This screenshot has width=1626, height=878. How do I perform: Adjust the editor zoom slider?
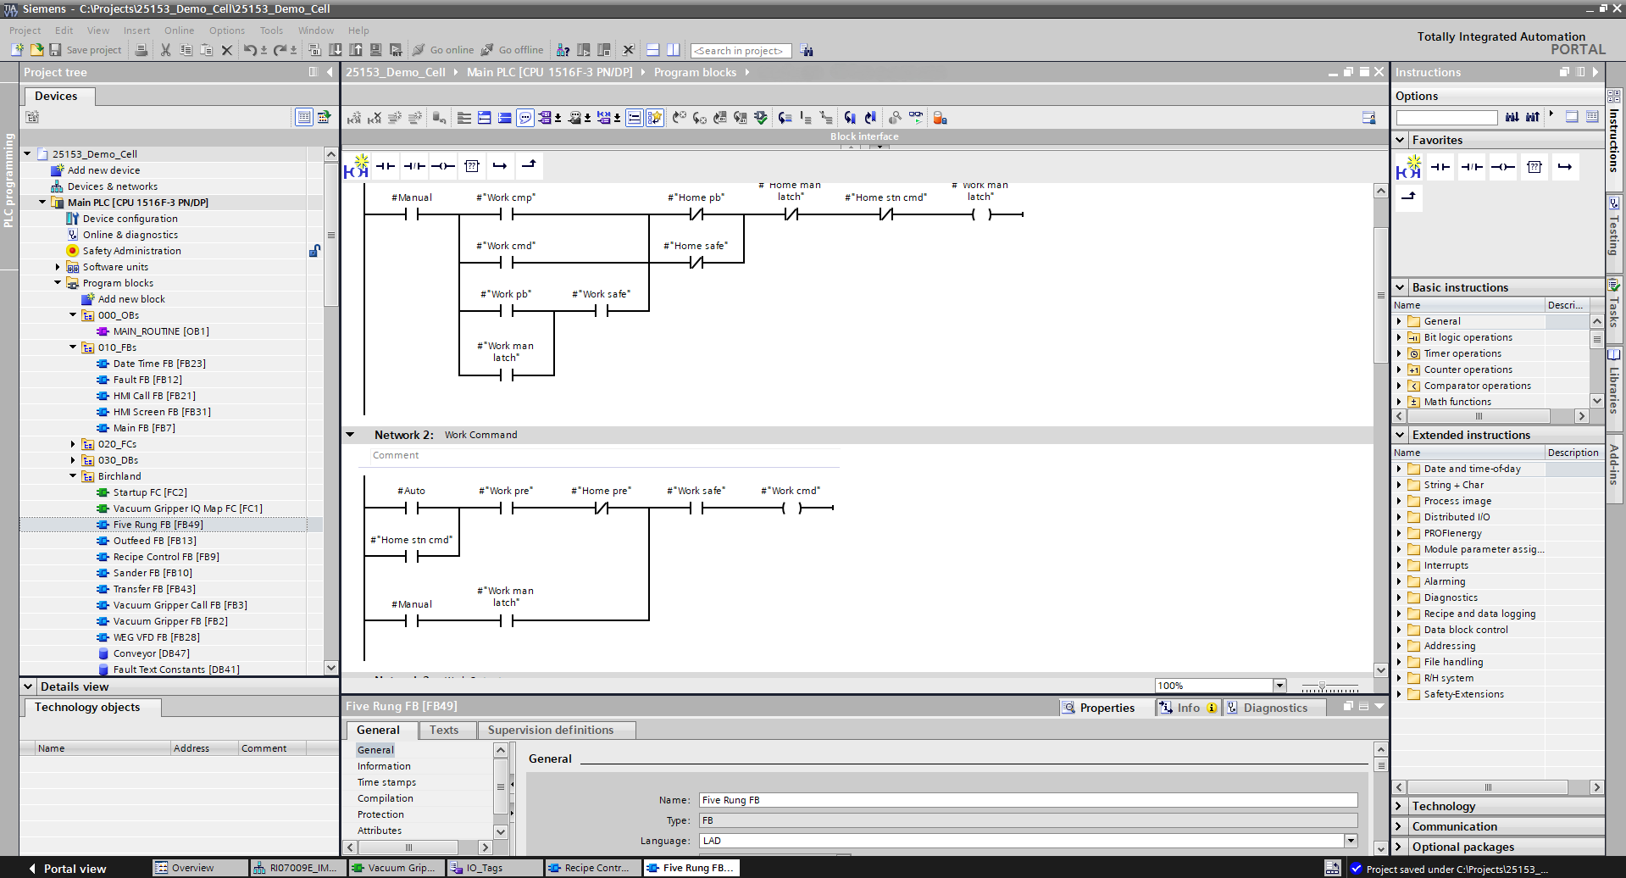click(1322, 686)
